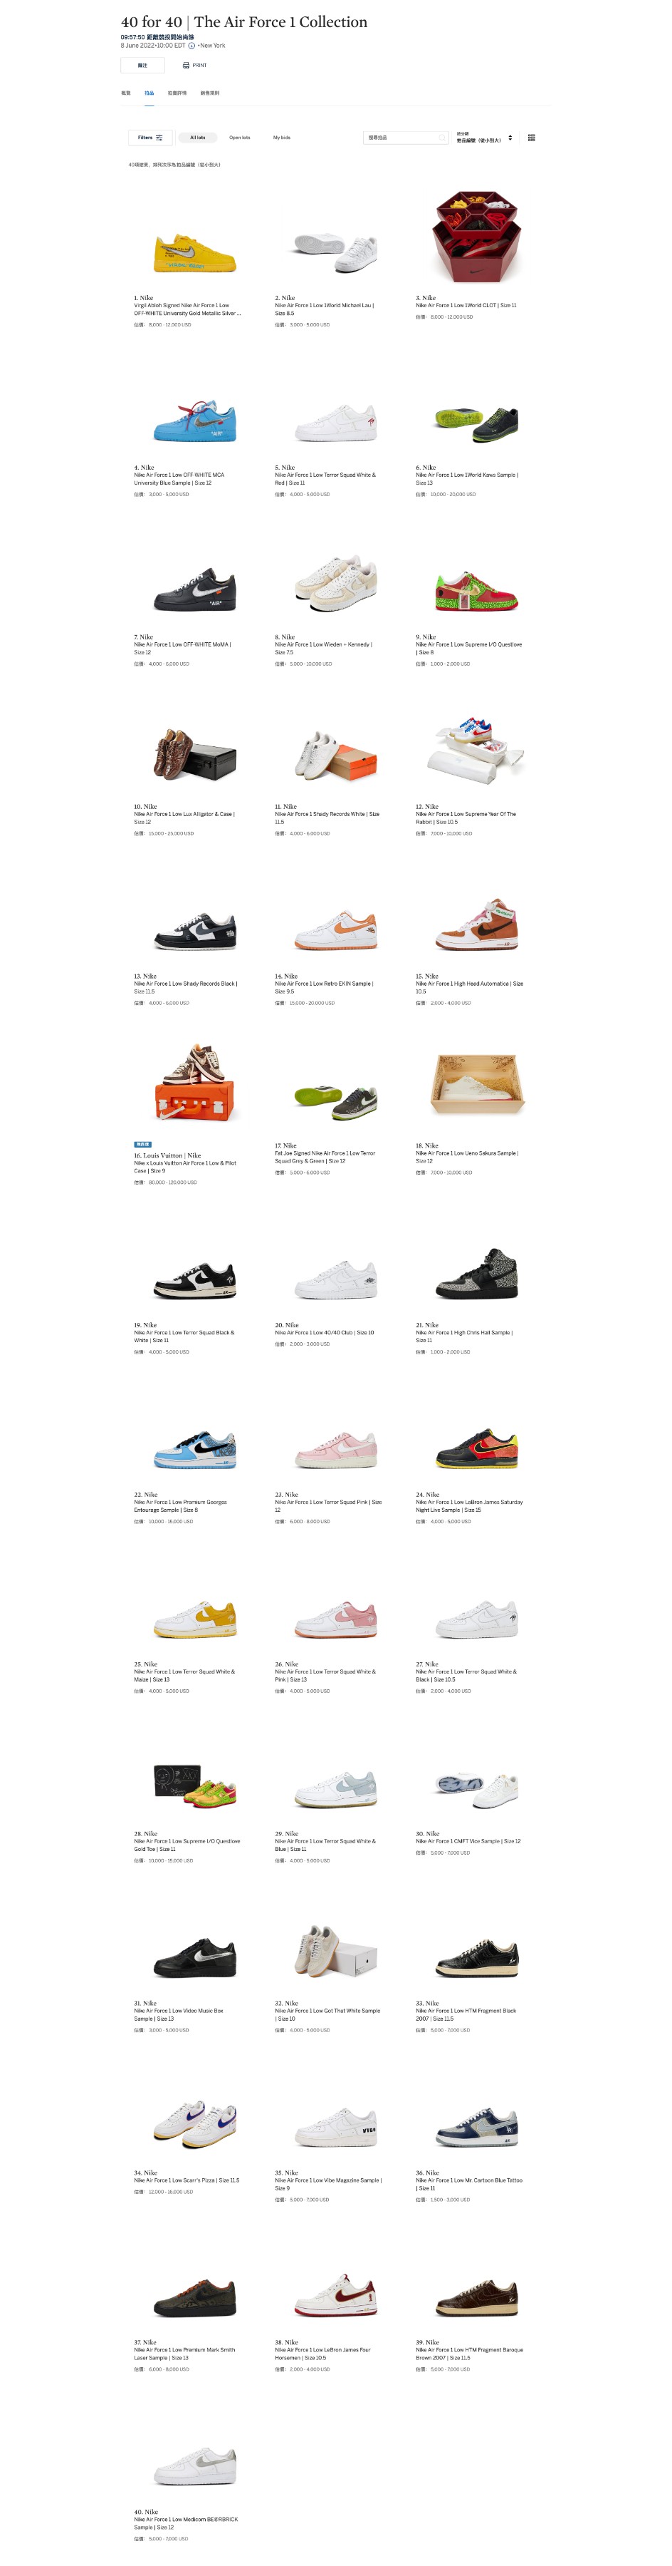672x2566 pixels.
Task: Click the info icon beside EDT time
Action: 191,46
